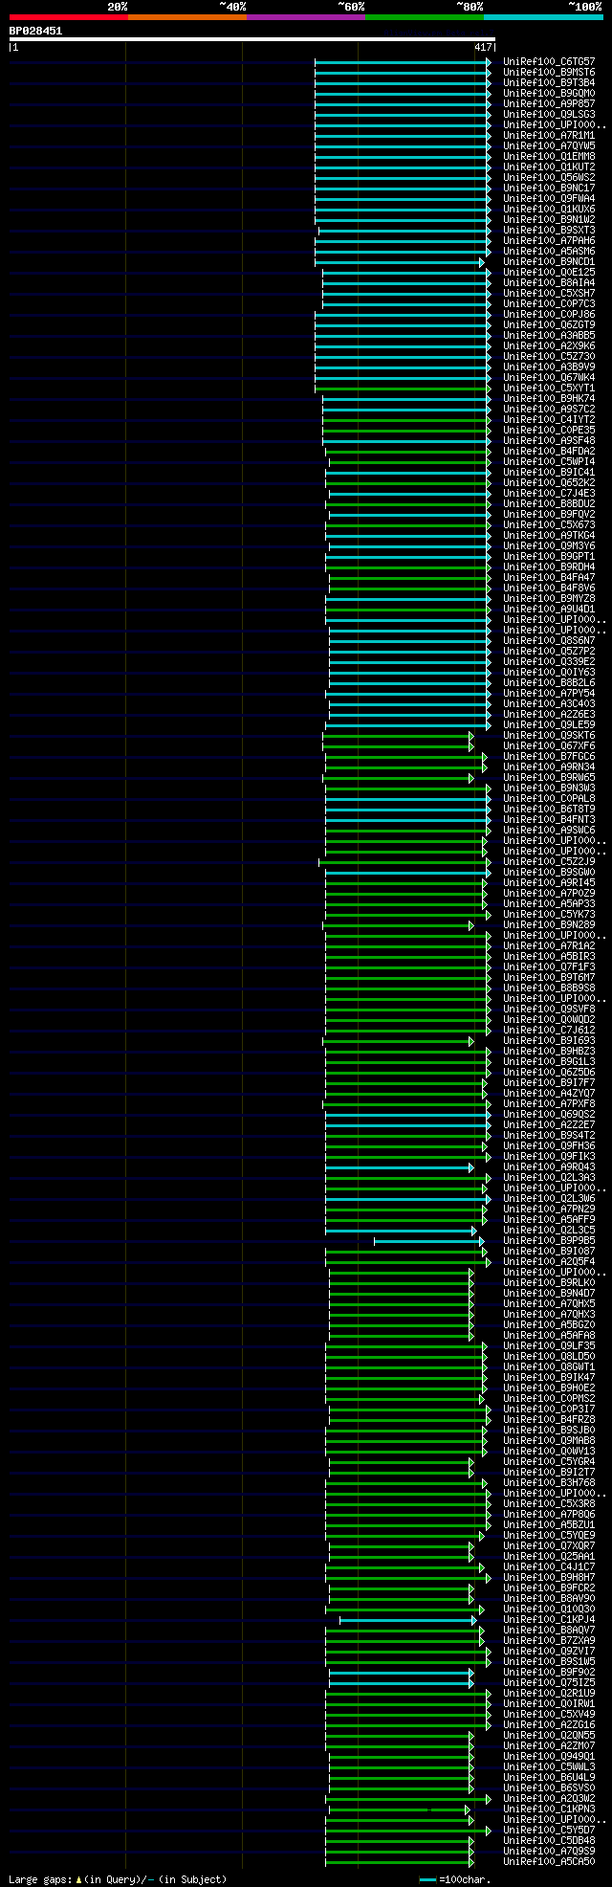Image resolution: width=612 pixels, height=1887 pixels.
Task: Select hit UniRef100_Q1EMM8
Action: point(549,156)
